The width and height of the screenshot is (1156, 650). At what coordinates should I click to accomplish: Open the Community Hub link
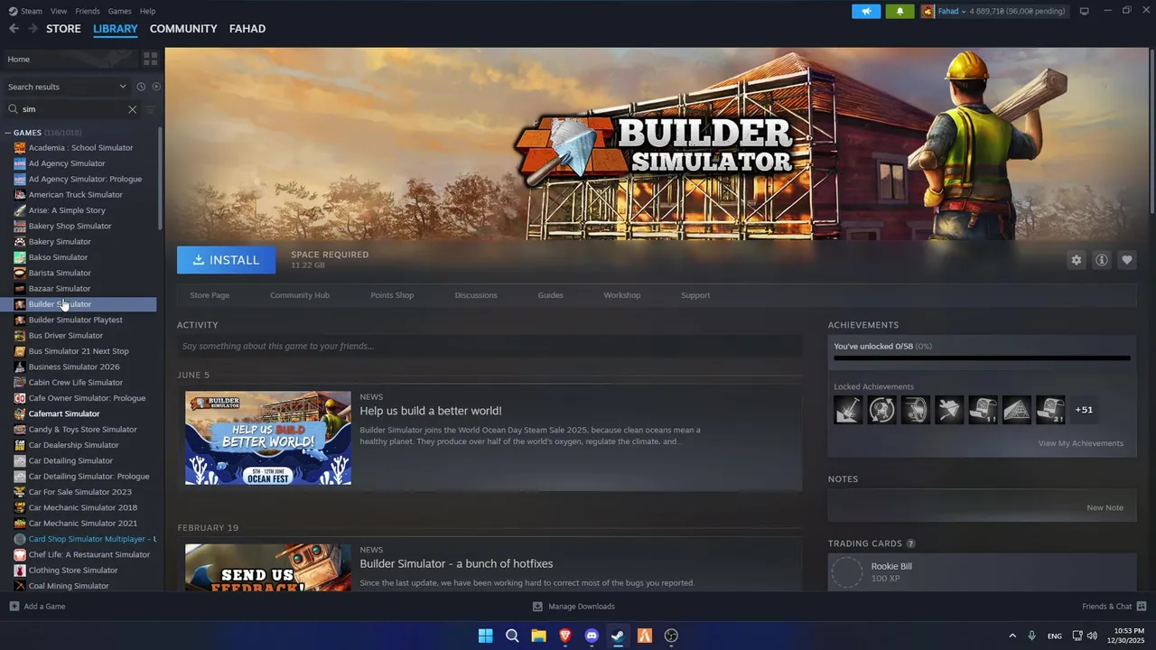tap(300, 295)
